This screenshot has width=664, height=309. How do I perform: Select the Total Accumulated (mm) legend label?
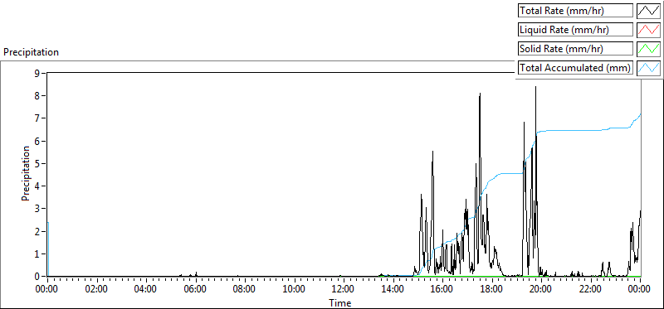[x=575, y=68]
